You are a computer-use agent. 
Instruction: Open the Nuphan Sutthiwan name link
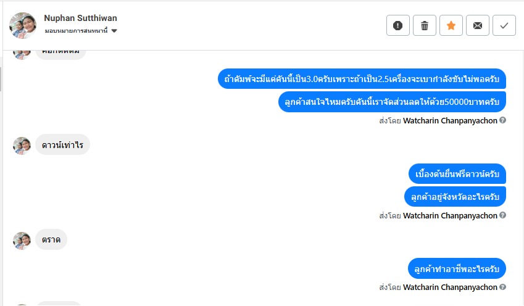80,18
